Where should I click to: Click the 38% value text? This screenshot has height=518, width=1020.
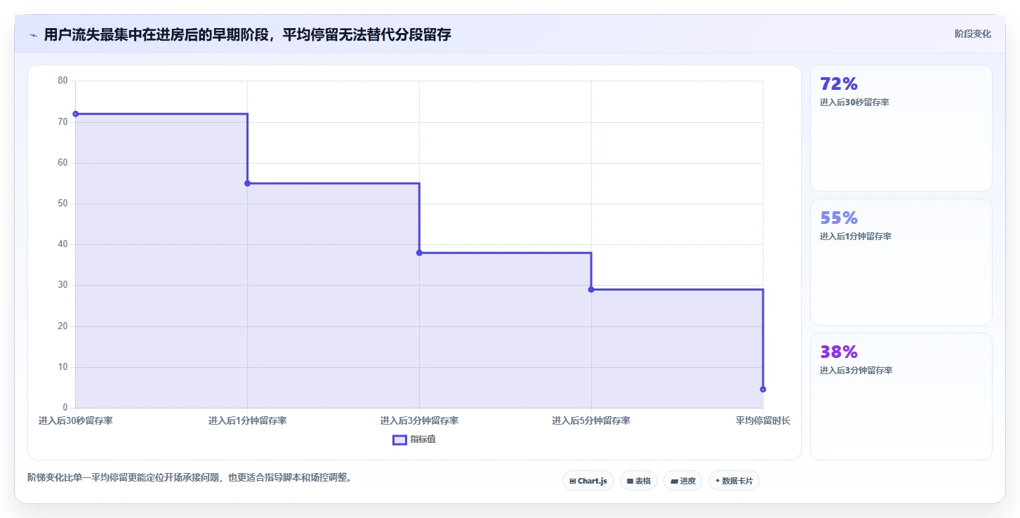pyautogui.click(x=839, y=352)
